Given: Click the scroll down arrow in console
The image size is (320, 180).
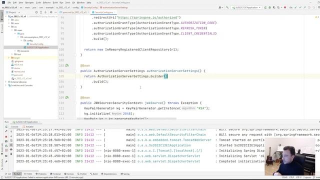Looking at the screenshot, I should tap(11, 136).
